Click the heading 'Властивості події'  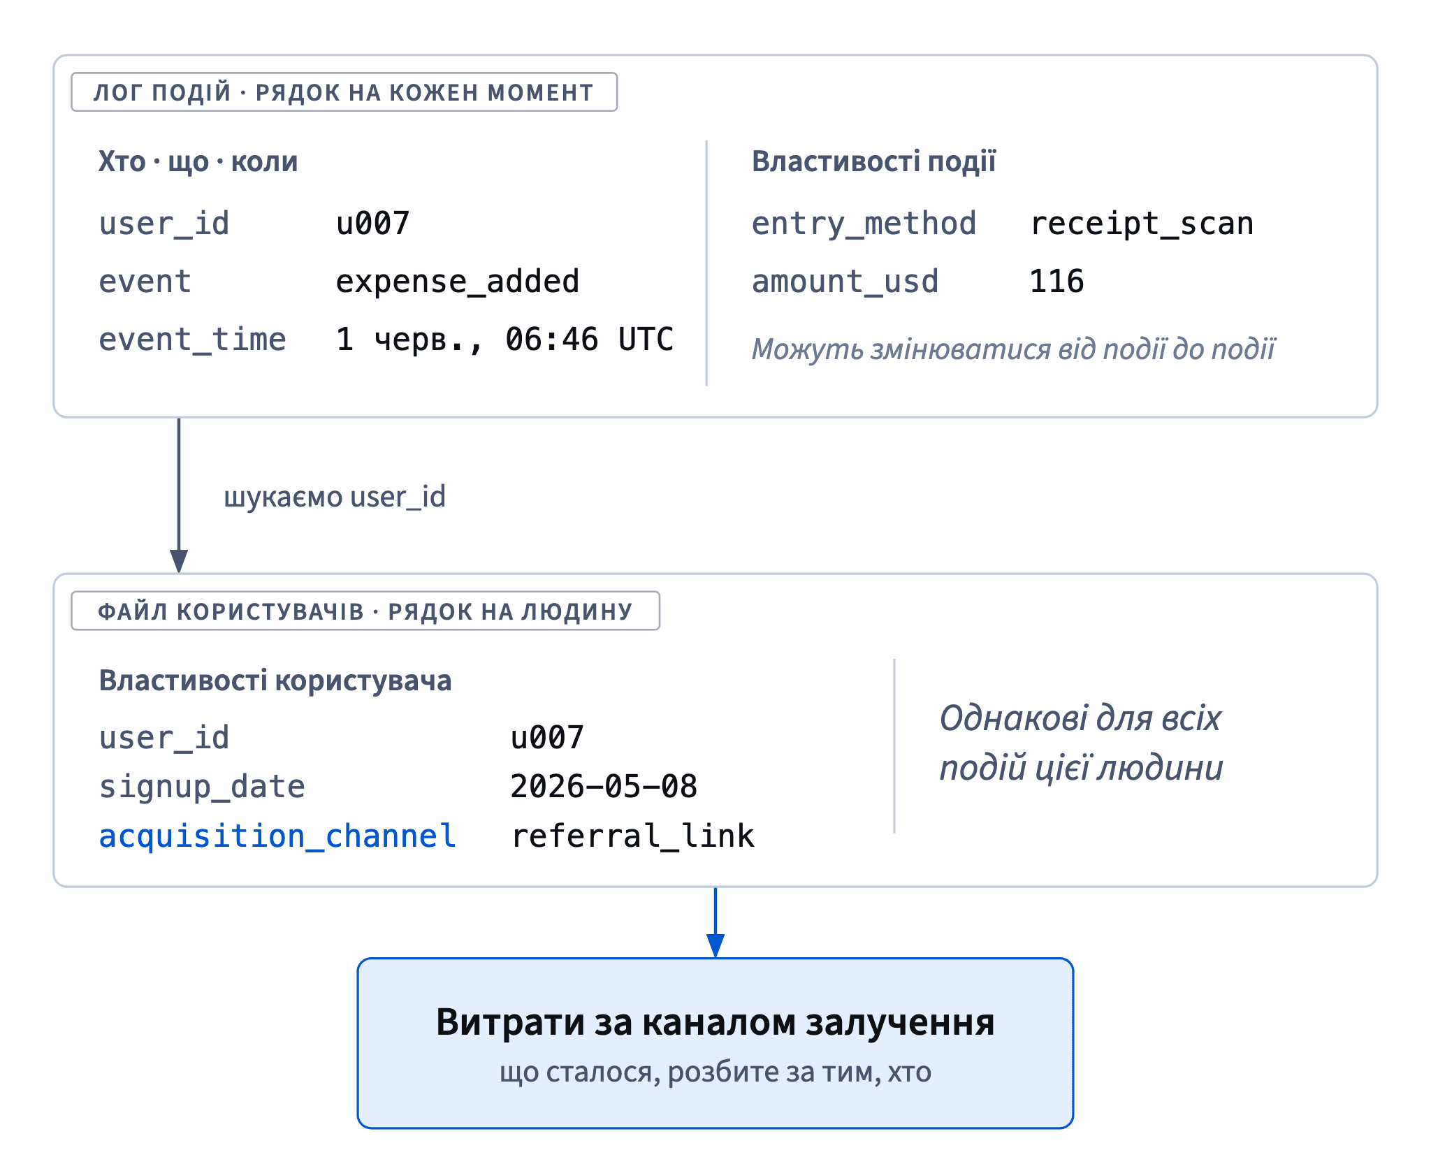(x=873, y=161)
